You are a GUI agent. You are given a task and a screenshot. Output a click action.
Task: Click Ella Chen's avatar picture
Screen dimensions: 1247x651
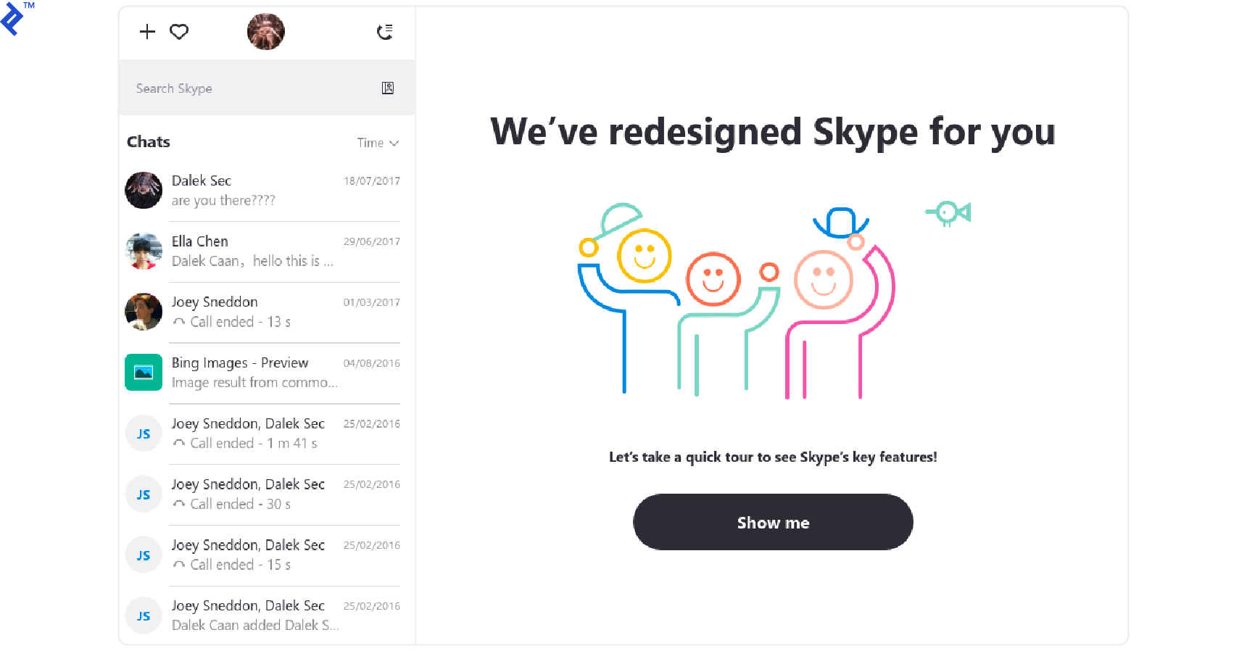[144, 251]
